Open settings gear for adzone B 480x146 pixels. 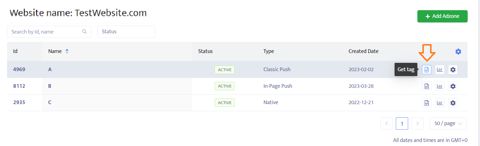tap(453, 86)
